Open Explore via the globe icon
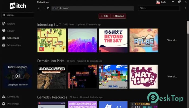Viewport: 189px width, 108px height. [x=4, y=24]
